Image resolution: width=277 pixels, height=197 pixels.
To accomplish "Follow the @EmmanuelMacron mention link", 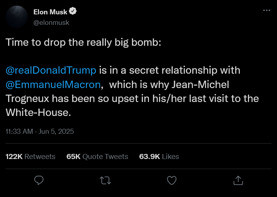I will coord(53,84).
